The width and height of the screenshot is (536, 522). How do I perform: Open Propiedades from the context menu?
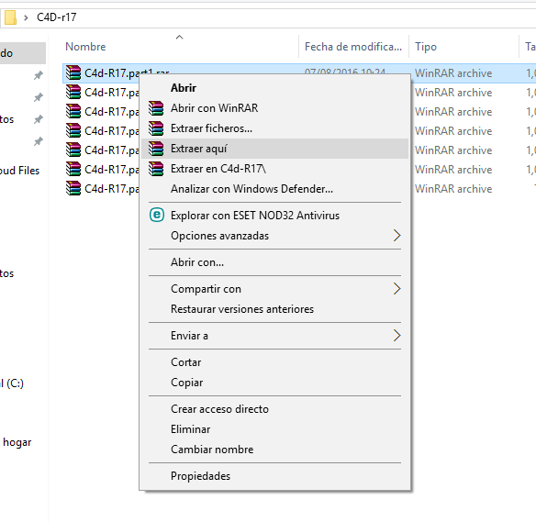click(x=274, y=476)
